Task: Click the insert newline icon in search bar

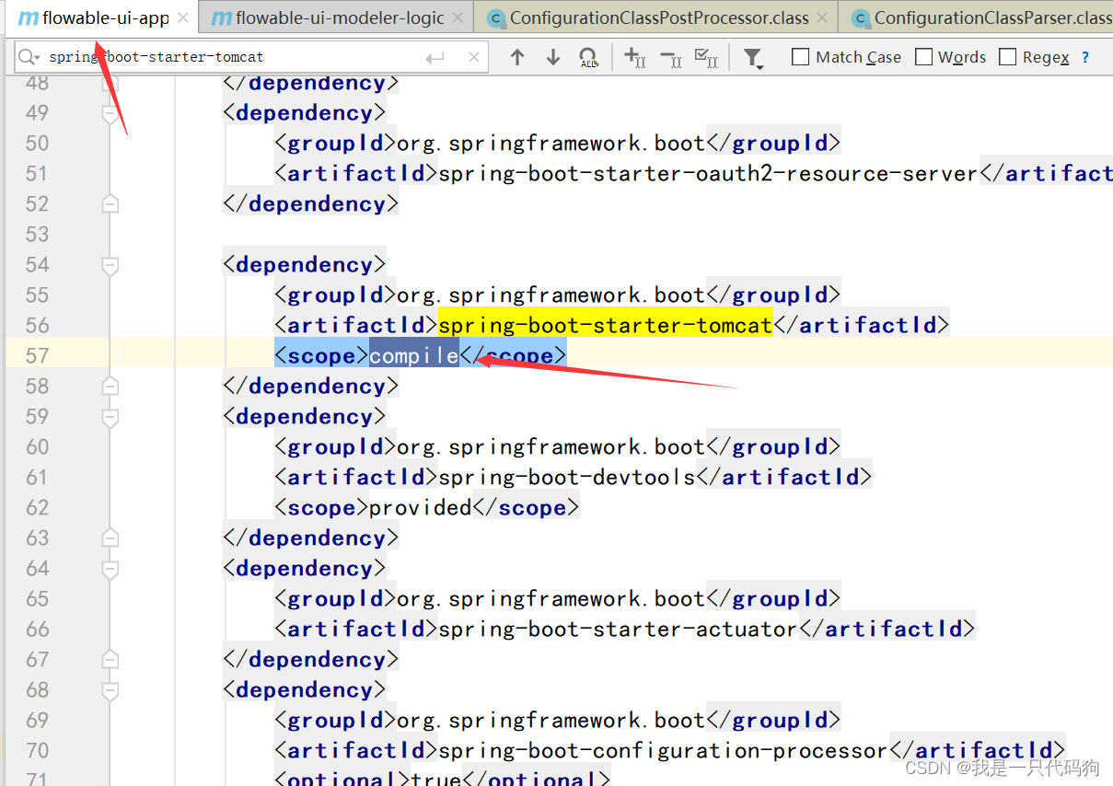Action: [434, 56]
